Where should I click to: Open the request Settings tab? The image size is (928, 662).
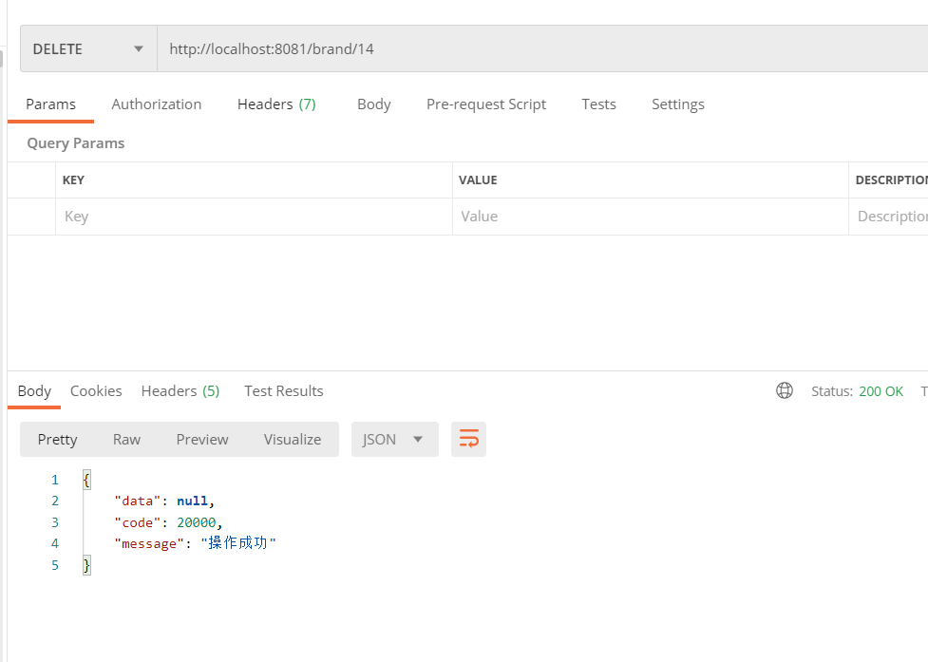677,104
